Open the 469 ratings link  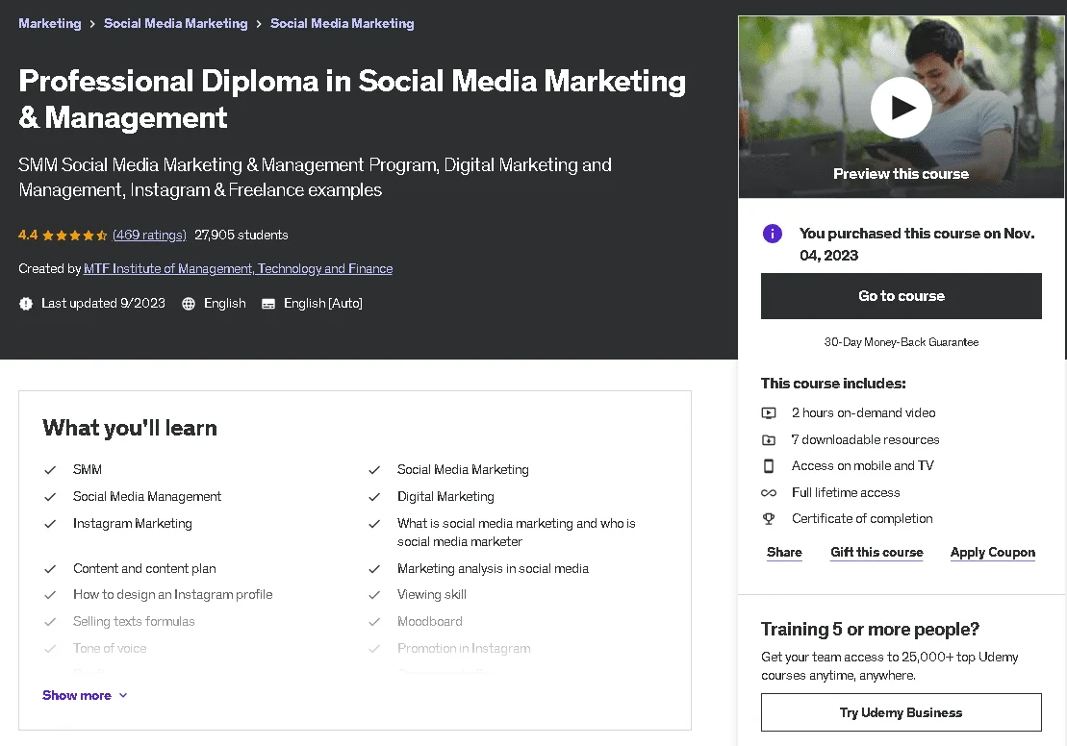tap(149, 235)
